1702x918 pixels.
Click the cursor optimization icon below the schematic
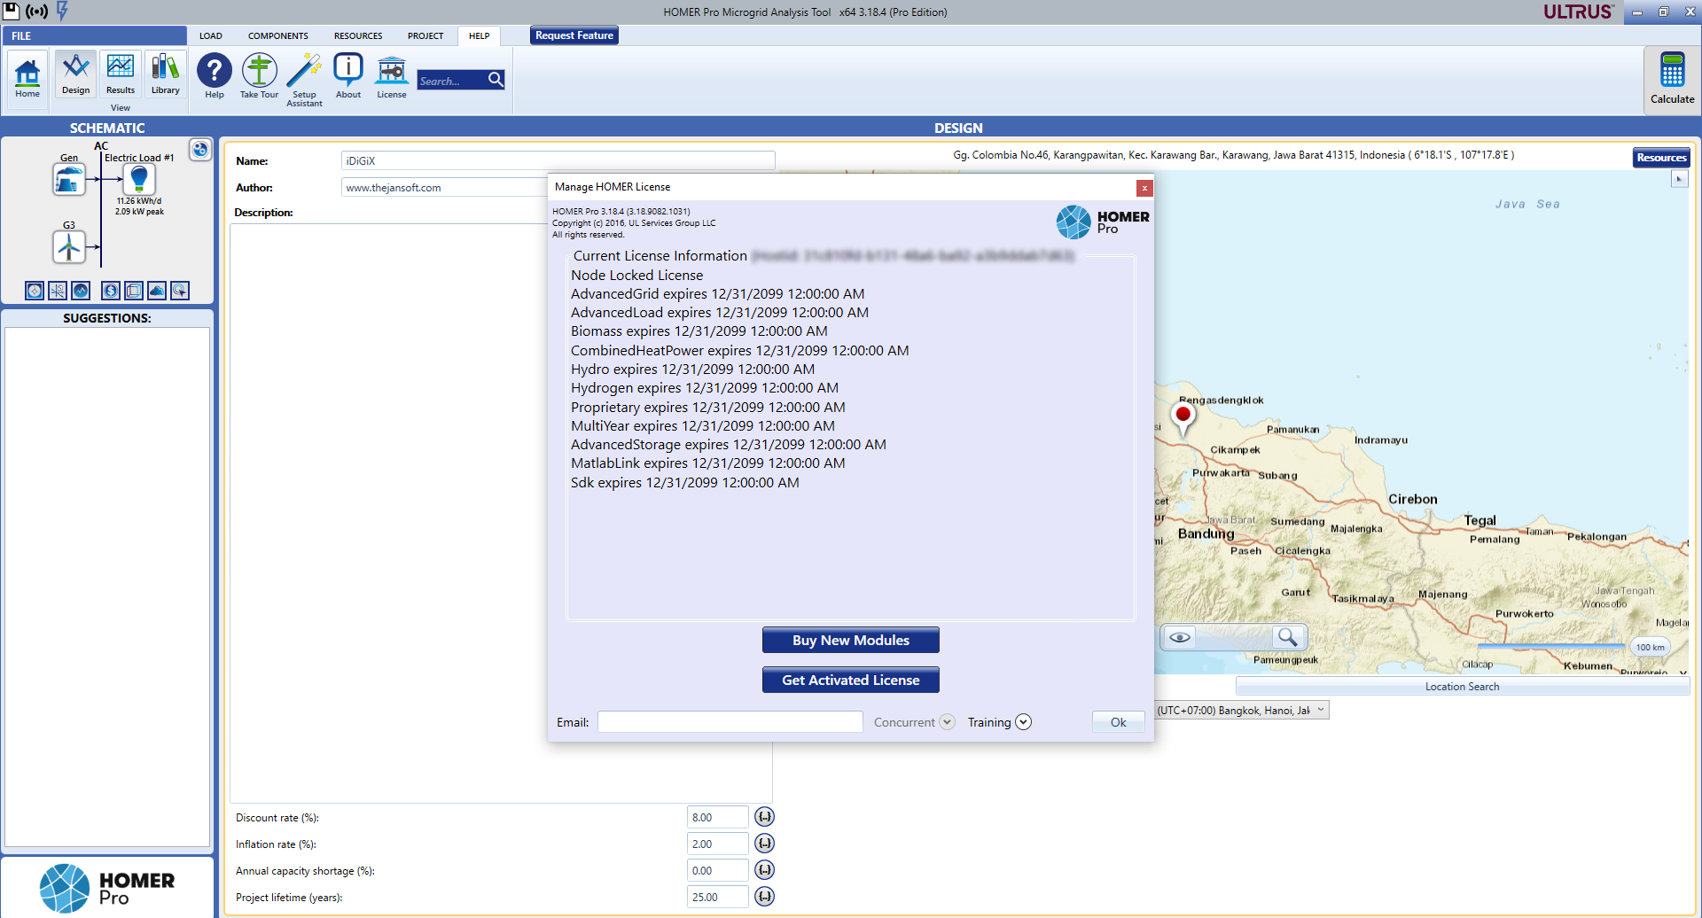tap(180, 291)
